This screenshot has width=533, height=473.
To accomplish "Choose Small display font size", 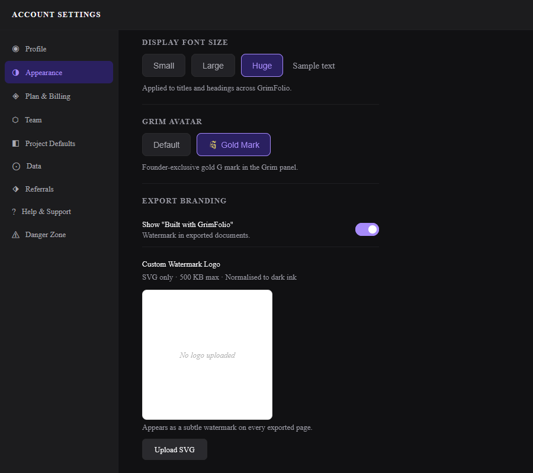I will [163, 66].
